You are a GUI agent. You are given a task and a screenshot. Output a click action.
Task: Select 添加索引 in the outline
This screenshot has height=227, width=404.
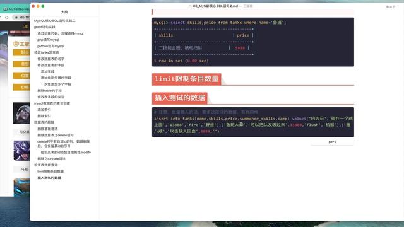tap(44, 110)
